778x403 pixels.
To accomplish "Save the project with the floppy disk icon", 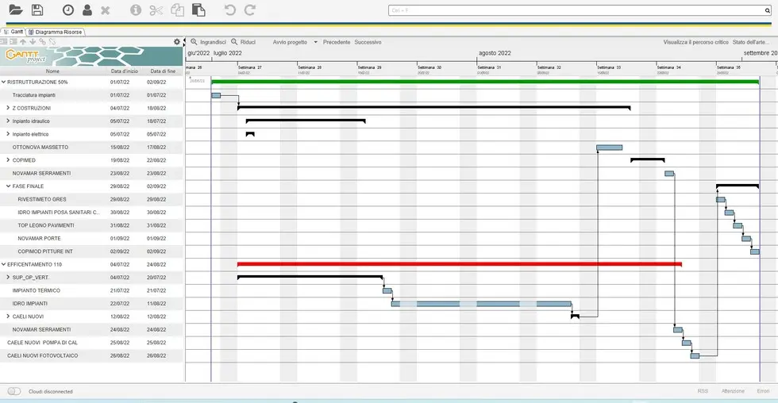I will [x=37, y=10].
